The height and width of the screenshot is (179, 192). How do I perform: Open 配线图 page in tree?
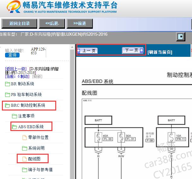click(x=34, y=159)
